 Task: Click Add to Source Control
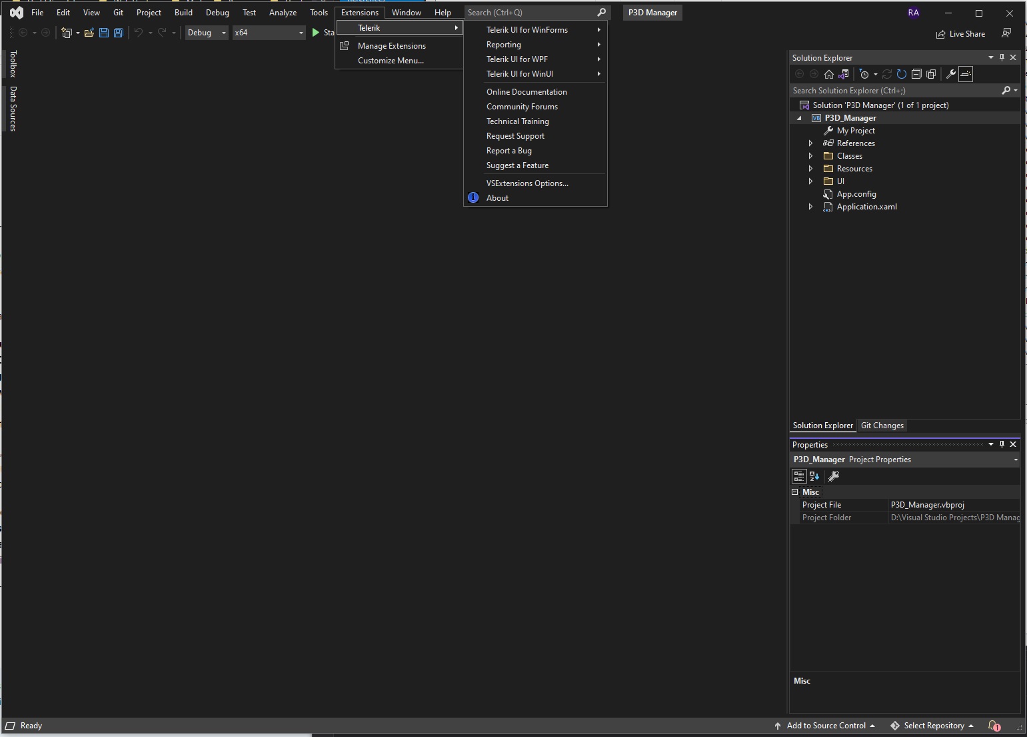pyautogui.click(x=825, y=726)
